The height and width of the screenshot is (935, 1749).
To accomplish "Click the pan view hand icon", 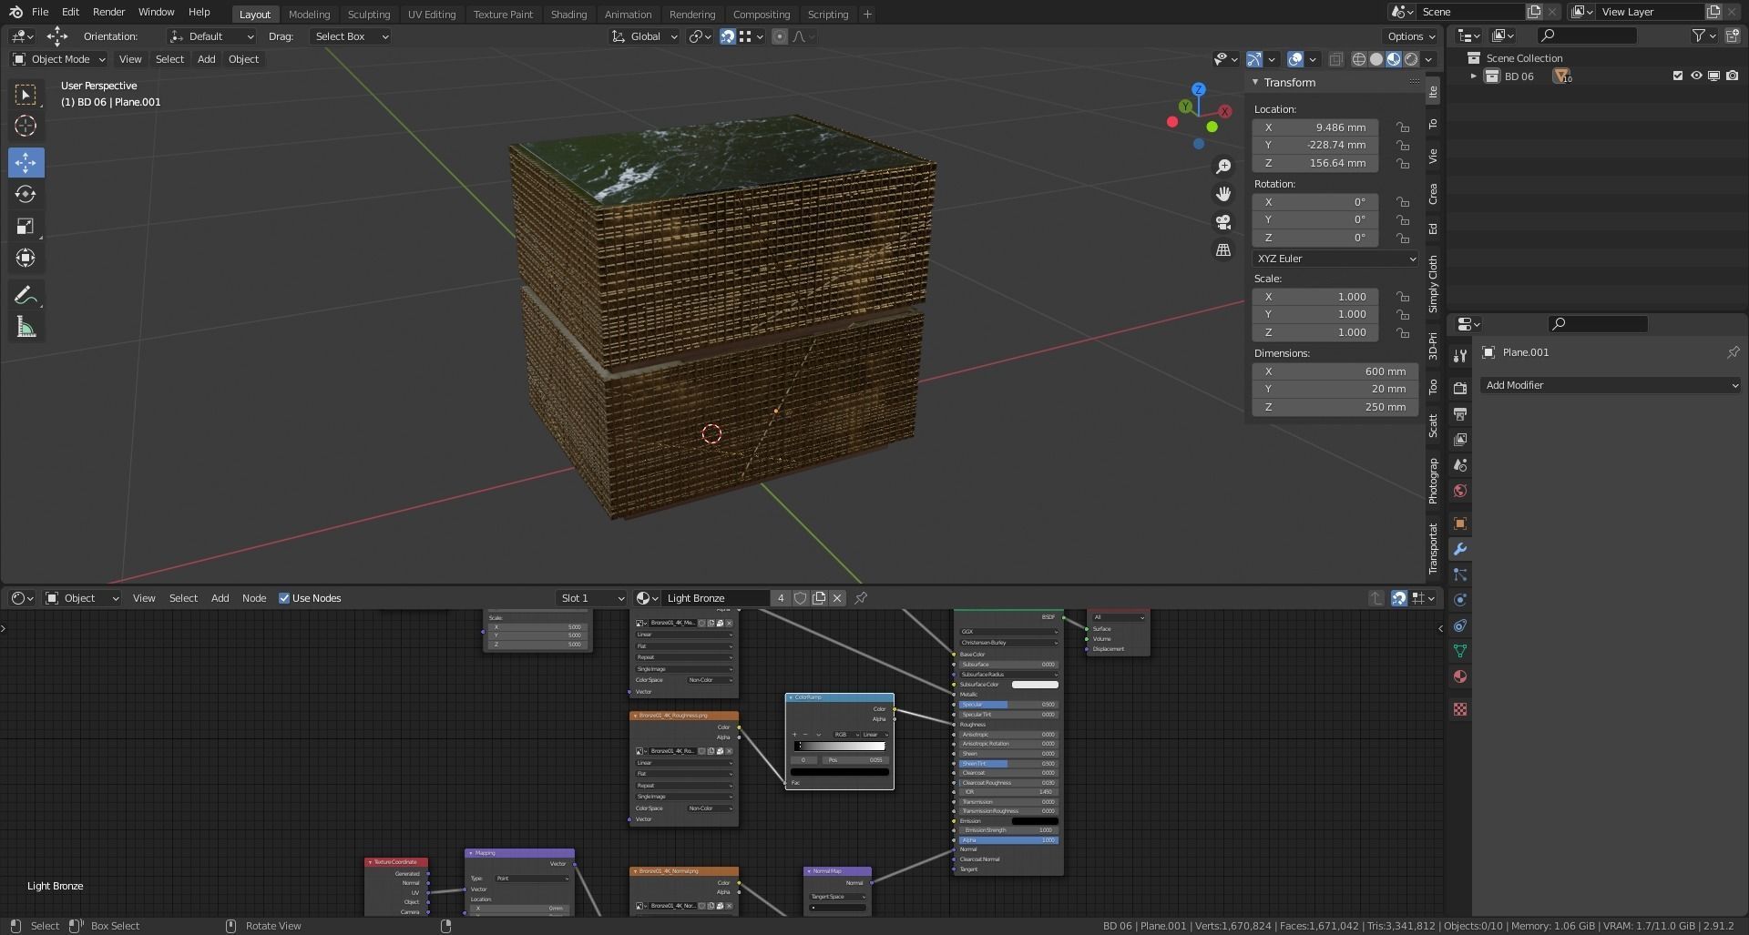I will coord(1223,194).
